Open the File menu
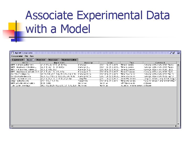Screen dimensions: 189x142 [x=26, y=56]
